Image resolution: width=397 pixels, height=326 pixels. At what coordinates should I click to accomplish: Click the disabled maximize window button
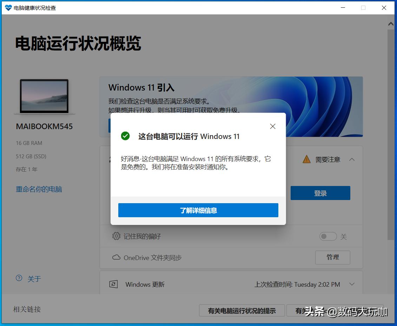[x=363, y=8]
